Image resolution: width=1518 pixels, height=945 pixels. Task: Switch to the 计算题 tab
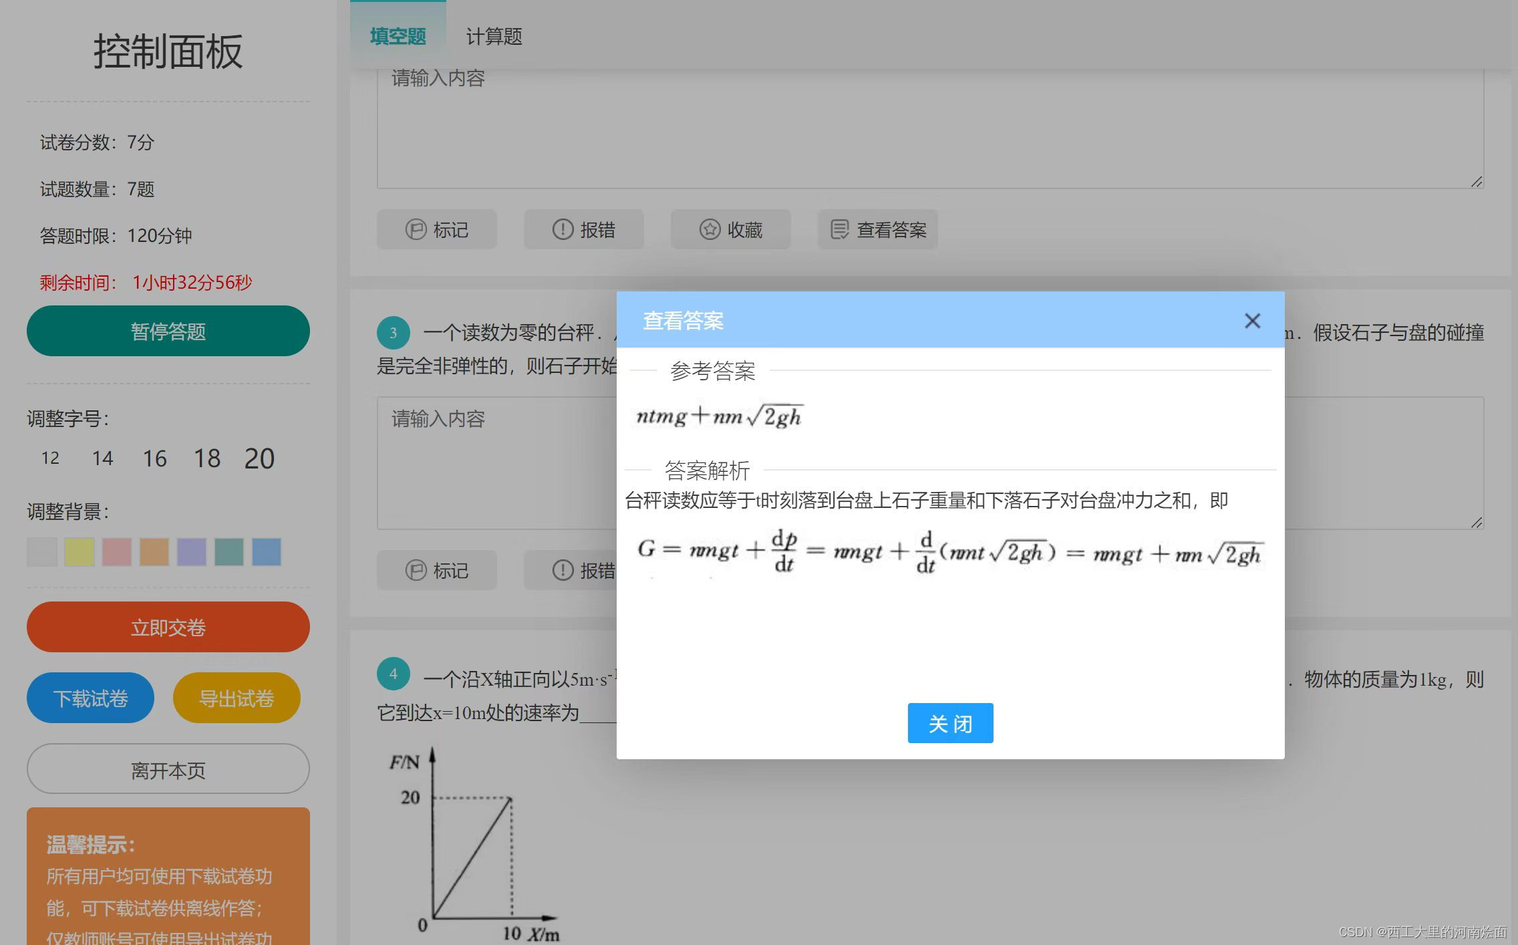pos(494,36)
